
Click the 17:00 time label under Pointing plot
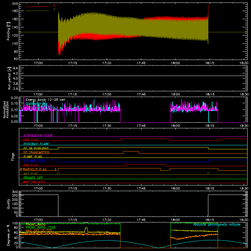(38, 63)
